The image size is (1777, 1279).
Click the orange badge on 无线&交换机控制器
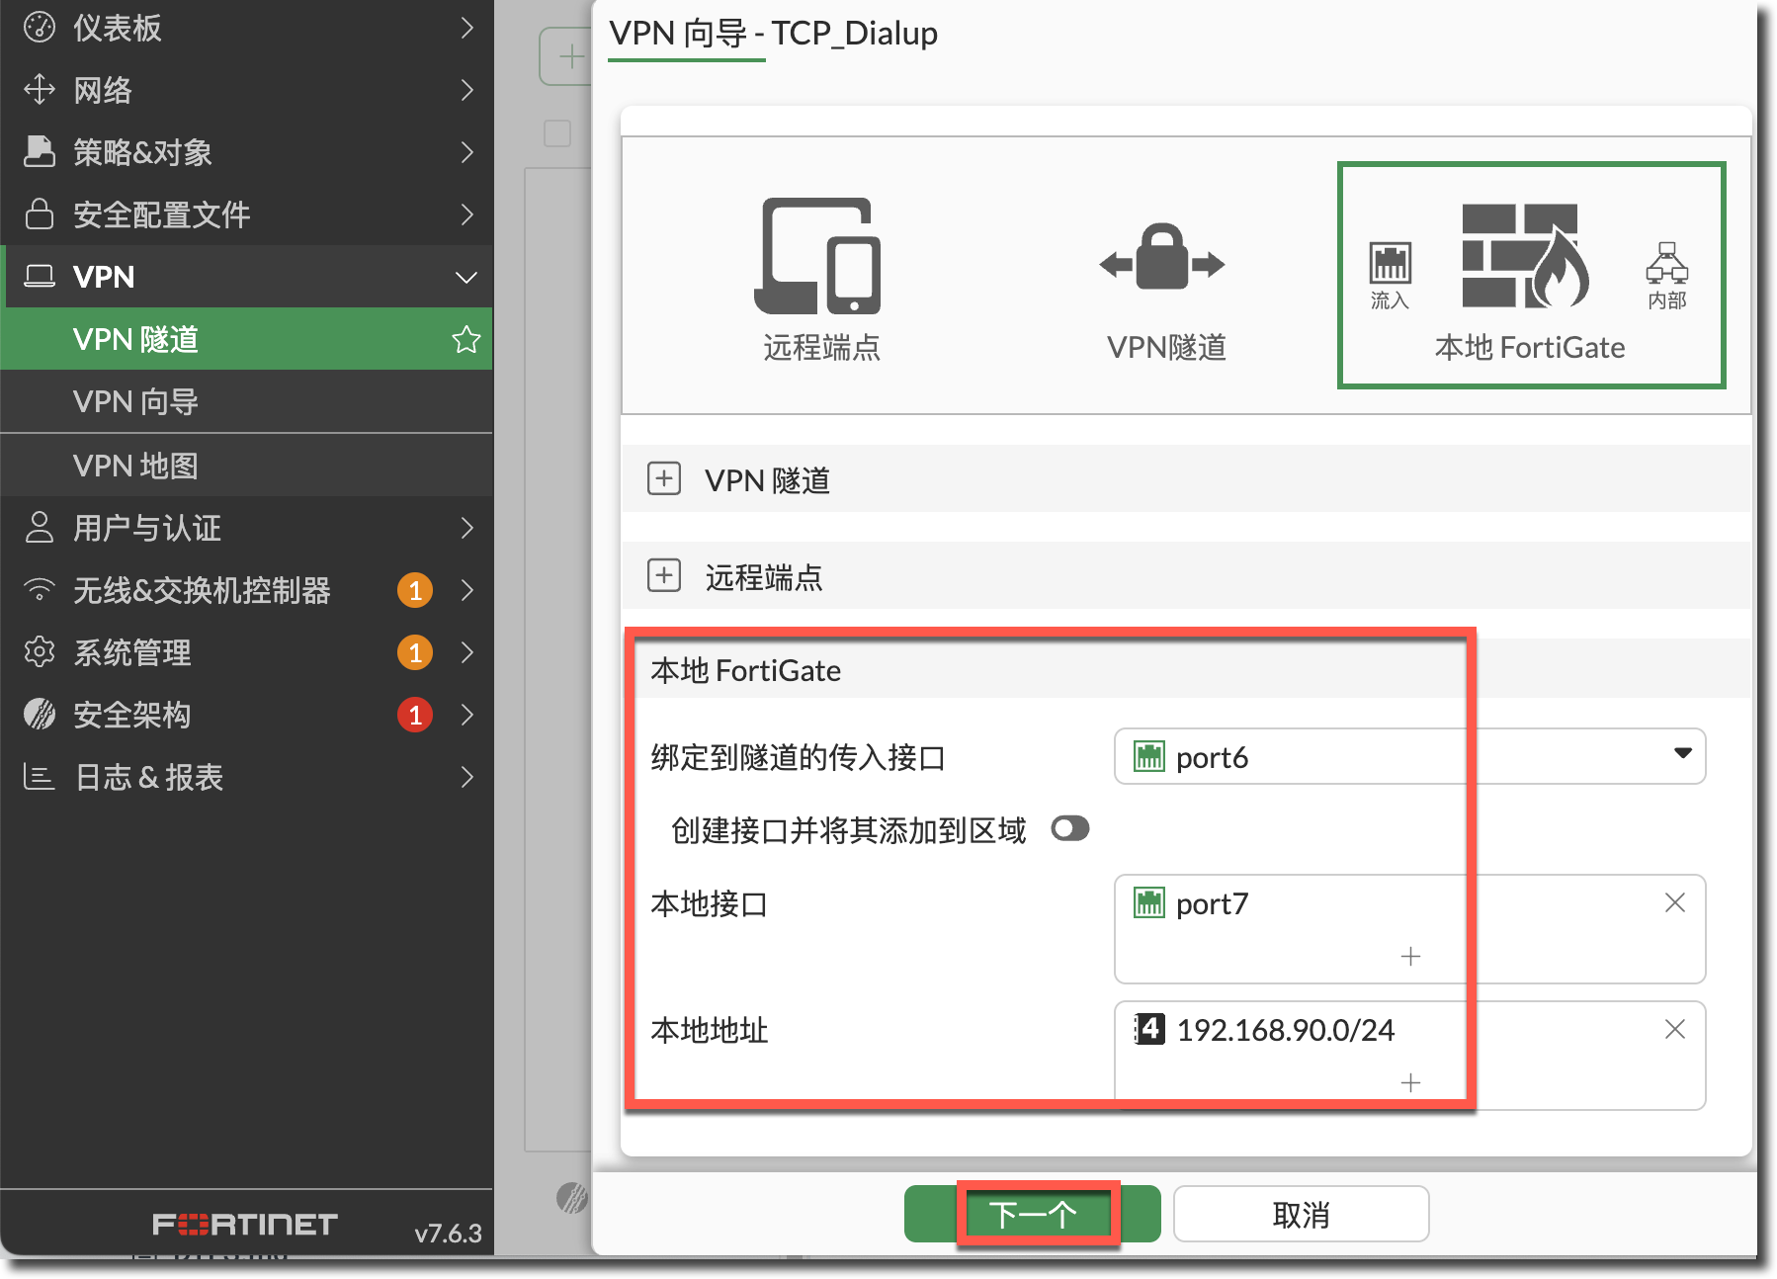pos(415,590)
